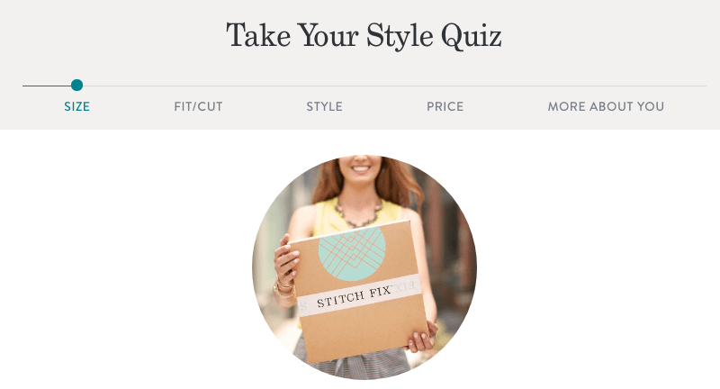Viewport: 720px width, 389px height.
Task: Click the teal circle logo on the box
Action: pos(352,253)
